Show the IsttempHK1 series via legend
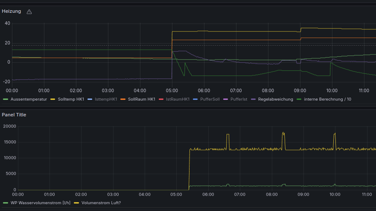376x211 pixels. pyautogui.click(x=106, y=99)
